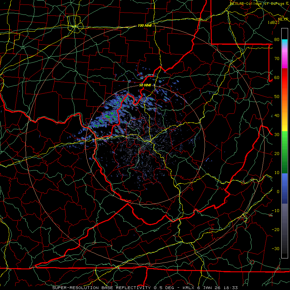Click the NEXR label above the colorbar
This screenshot has width=290, height=290.
[x=283, y=19]
